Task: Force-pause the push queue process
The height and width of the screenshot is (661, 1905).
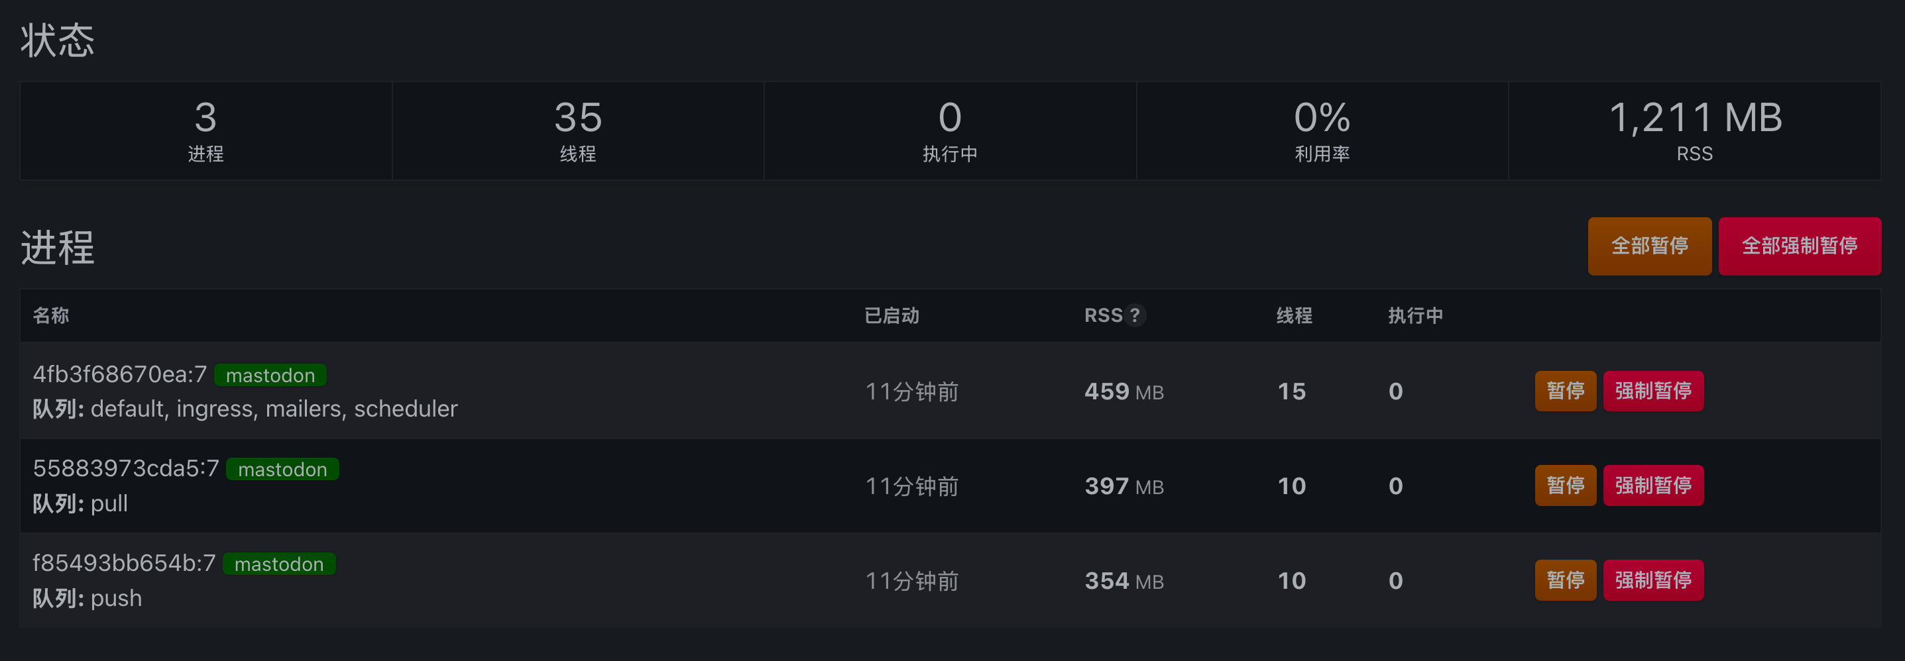Action: 1652,580
